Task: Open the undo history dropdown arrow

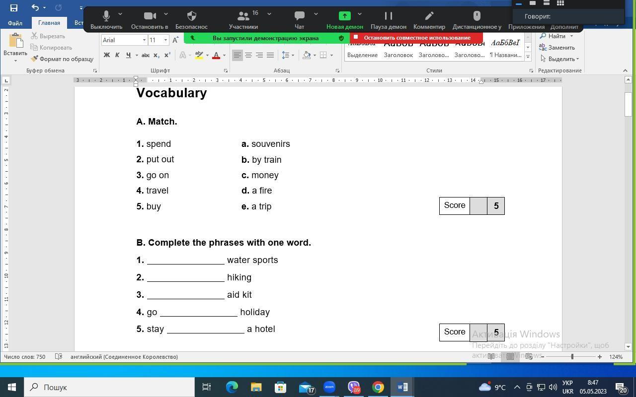Action: (x=44, y=7)
